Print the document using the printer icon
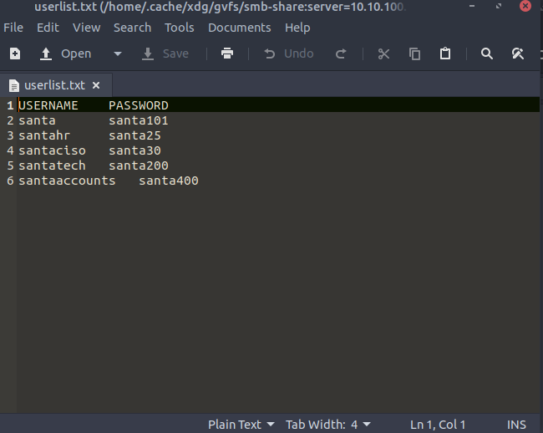The height and width of the screenshot is (433, 543). coord(226,53)
